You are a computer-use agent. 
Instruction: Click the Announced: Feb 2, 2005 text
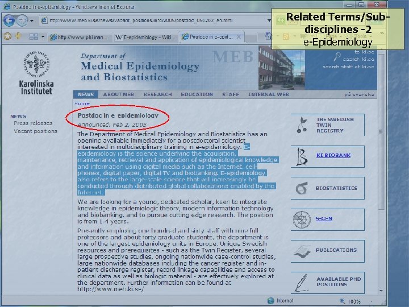tap(112, 125)
